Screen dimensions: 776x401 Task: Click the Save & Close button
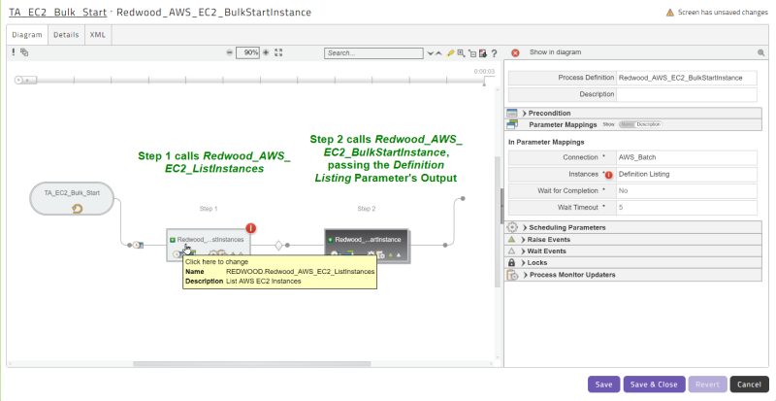(x=654, y=384)
